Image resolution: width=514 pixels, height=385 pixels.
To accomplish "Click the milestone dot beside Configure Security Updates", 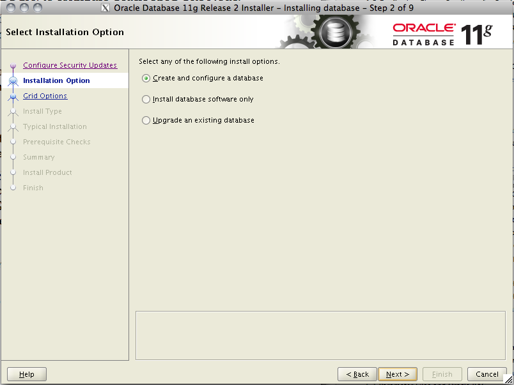I will 13,65.
